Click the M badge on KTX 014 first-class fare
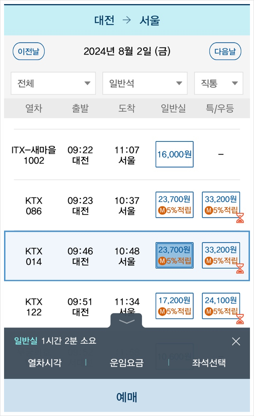Screen dimensions: 254x416 point(209,260)
